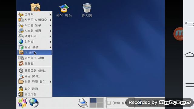Tap the Android home button
Image resolution: width=194 pixels, height=109 pixels.
[189, 54]
